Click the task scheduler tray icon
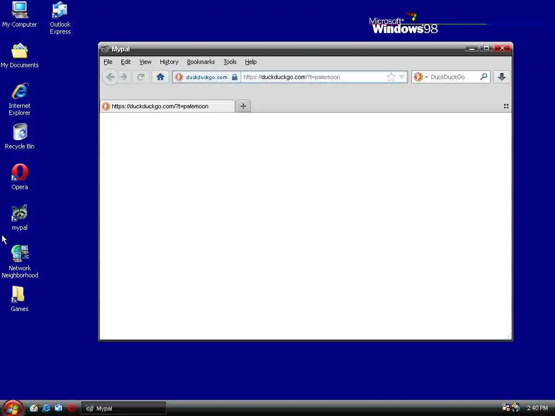 (x=506, y=407)
